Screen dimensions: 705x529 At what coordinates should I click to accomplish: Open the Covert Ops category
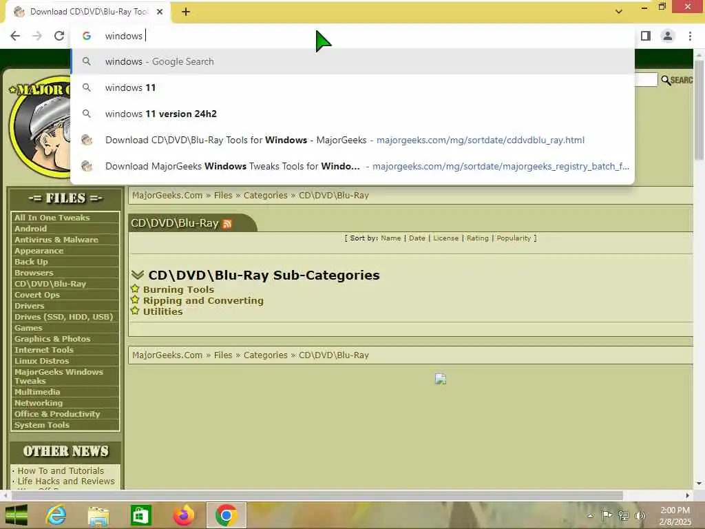tap(37, 295)
